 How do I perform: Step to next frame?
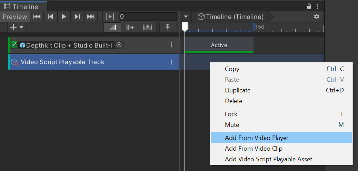coord(77,17)
